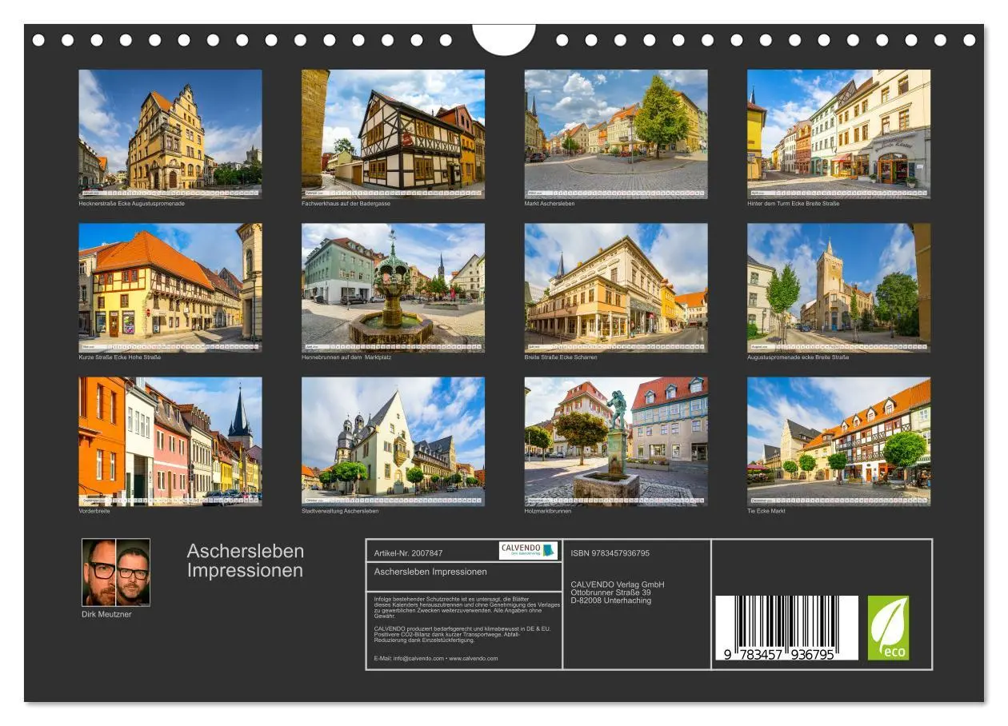Open the Stadtverwaltung Aschersleben photo
Screen dimensions: 1008x726
393,441
